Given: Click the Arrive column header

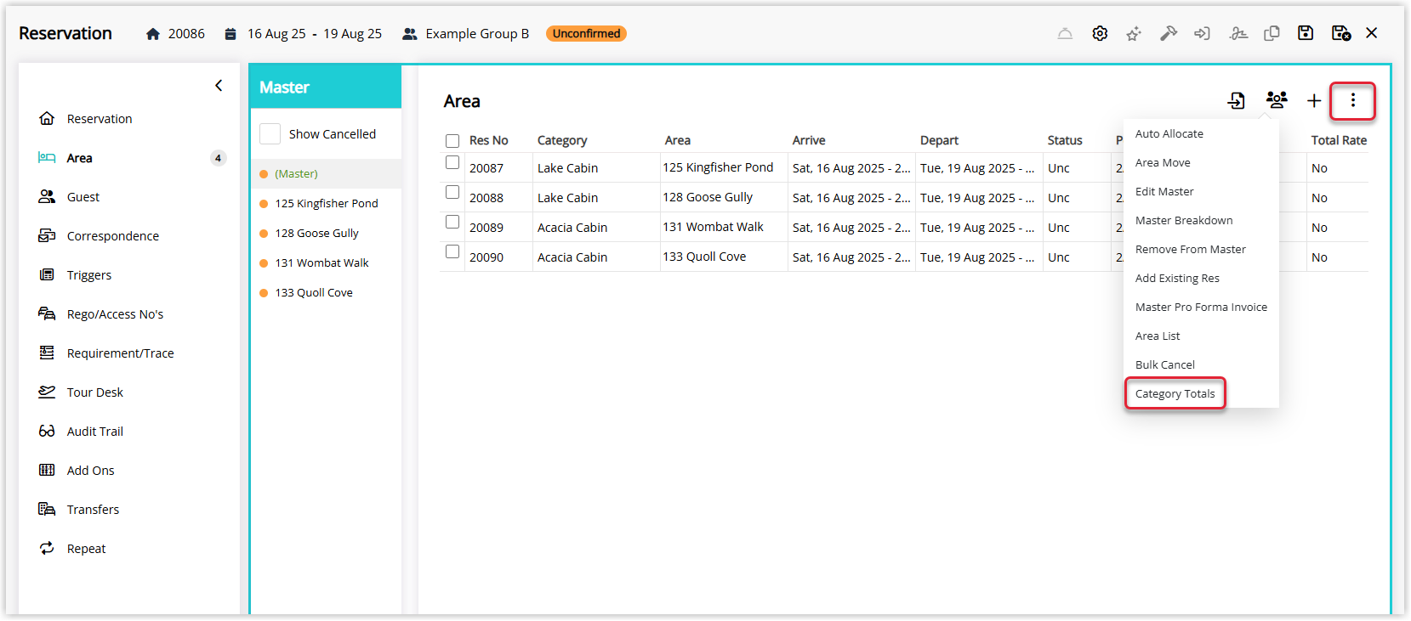Looking at the screenshot, I should 809,141.
